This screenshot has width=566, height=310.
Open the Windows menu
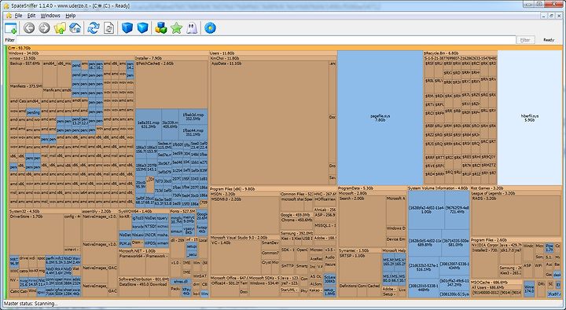click(50, 16)
